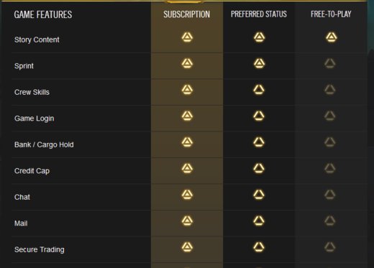Image resolution: width=374 pixels, height=268 pixels.
Task: Click the Free-to-Play icon for Secure Trading
Action: pos(330,247)
